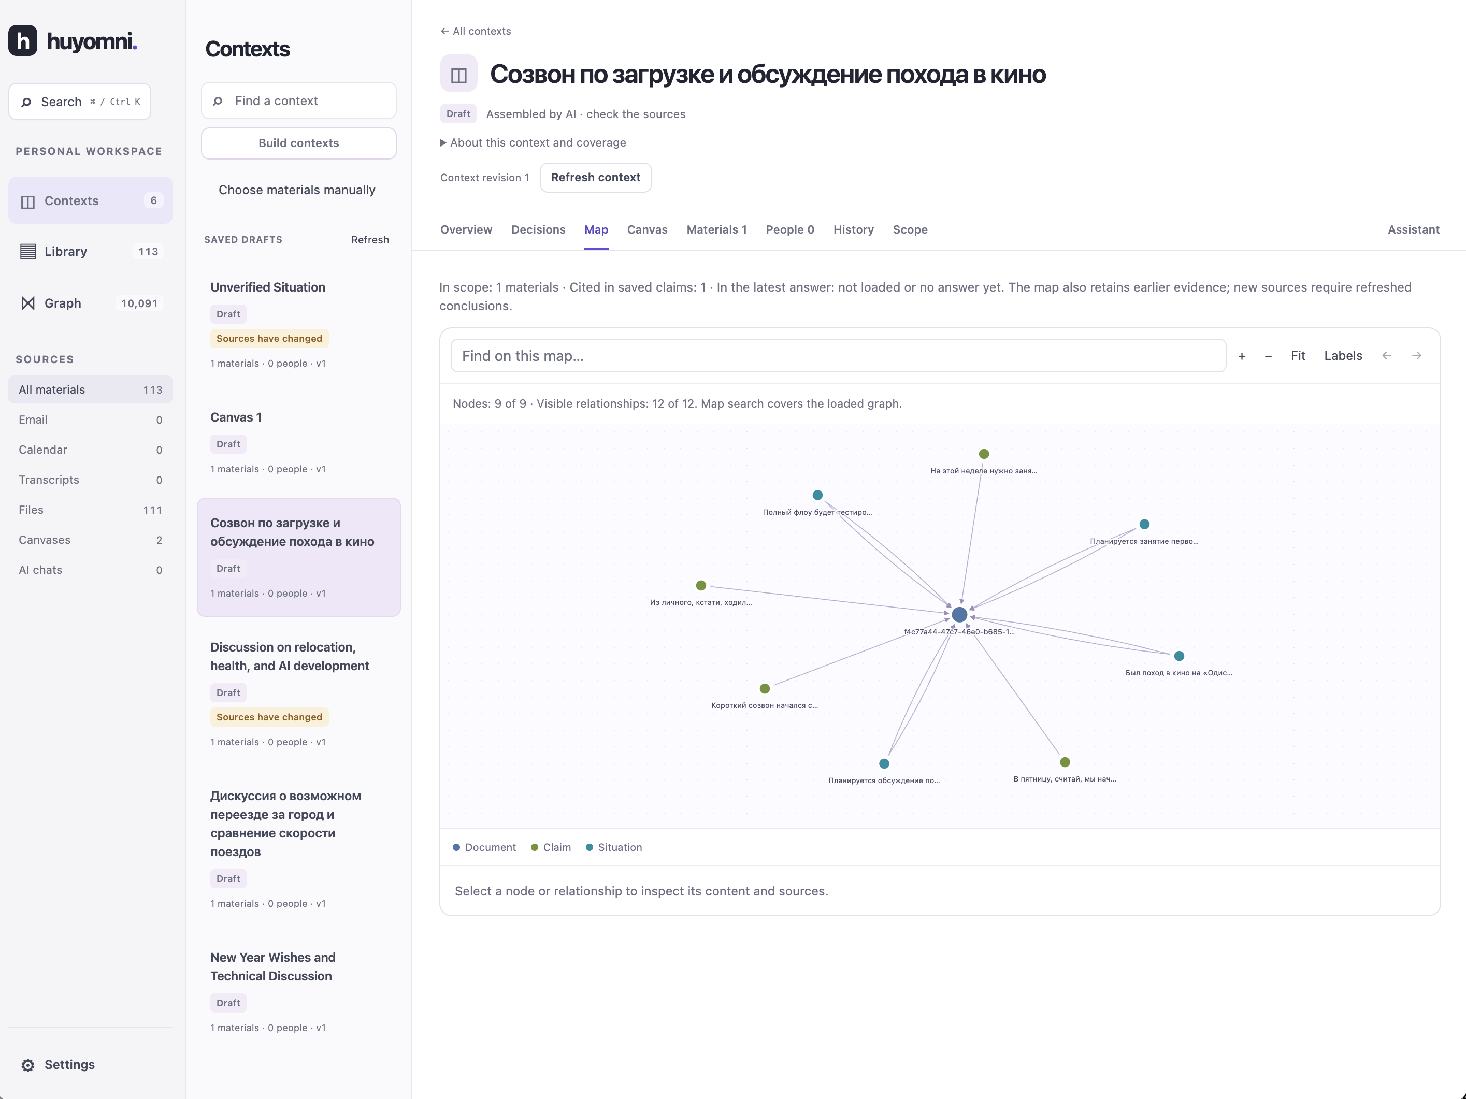
Task: Zoom in the map with plus
Action: click(1242, 356)
